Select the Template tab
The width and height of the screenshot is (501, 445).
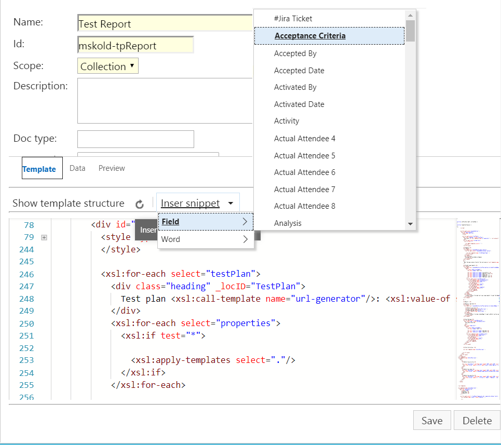tap(39, 169)
